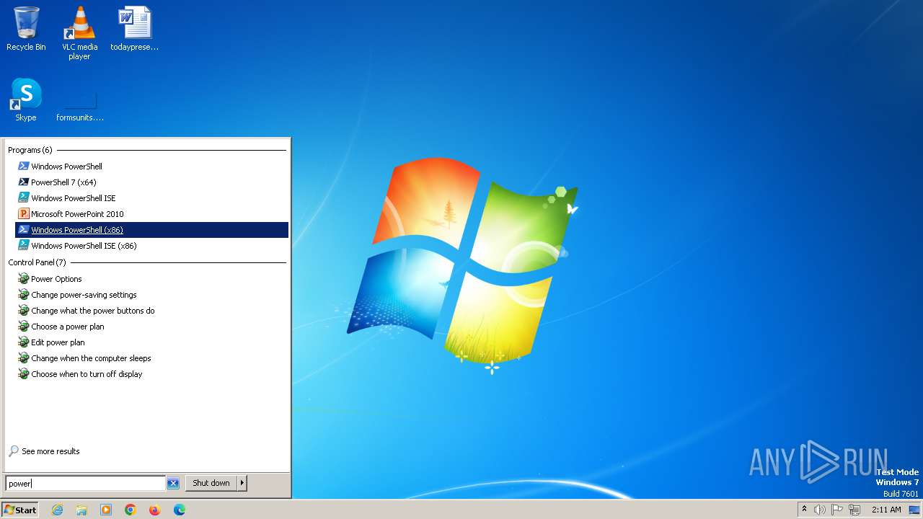Open Windows PowerShell ISE result
Screen dimensions: 923x519
coord(151,198)
